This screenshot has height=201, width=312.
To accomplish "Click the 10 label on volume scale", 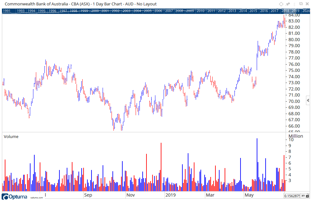I will coord(291,140).
